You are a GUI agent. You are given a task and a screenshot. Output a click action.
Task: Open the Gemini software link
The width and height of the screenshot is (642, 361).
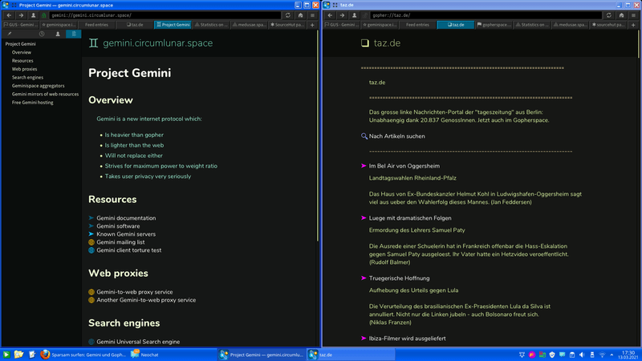(118, 226)
